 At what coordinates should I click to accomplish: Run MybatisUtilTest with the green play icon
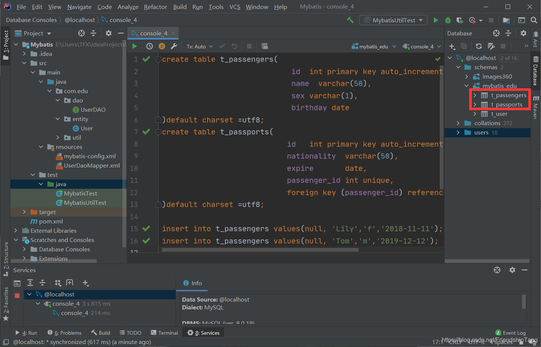(436, 20)
